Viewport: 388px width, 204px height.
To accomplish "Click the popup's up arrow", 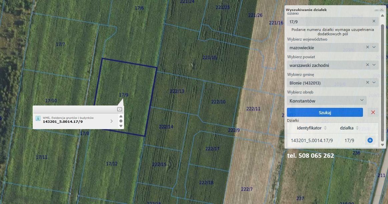I will point(121,116).
